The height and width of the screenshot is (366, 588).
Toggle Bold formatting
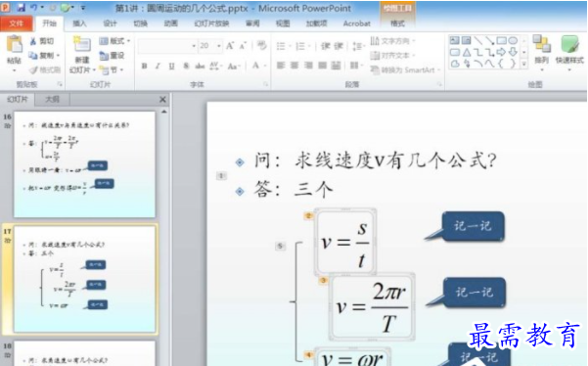point(144,66)
